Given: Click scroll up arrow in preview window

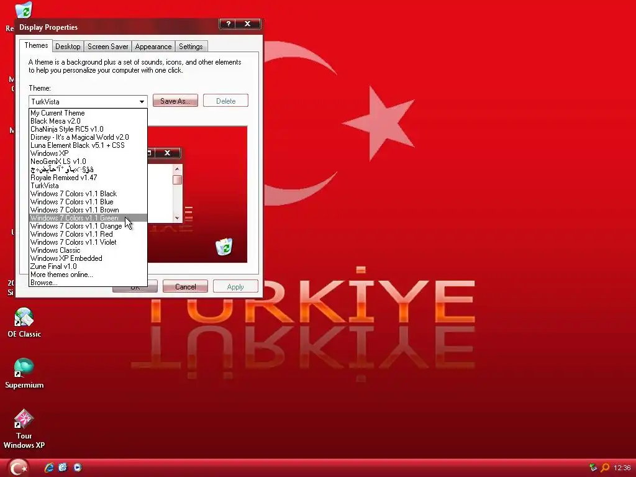Looking at the screenshot, I should [x=177, y=169].
